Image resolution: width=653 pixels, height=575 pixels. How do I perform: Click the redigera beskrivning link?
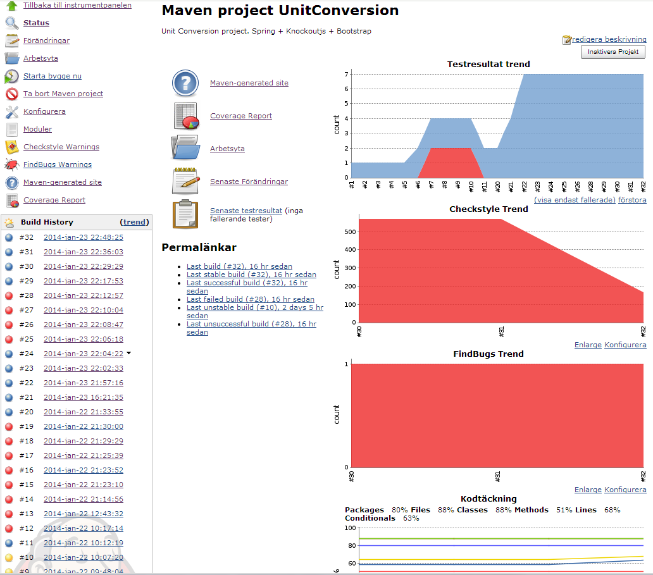point(609,39)
